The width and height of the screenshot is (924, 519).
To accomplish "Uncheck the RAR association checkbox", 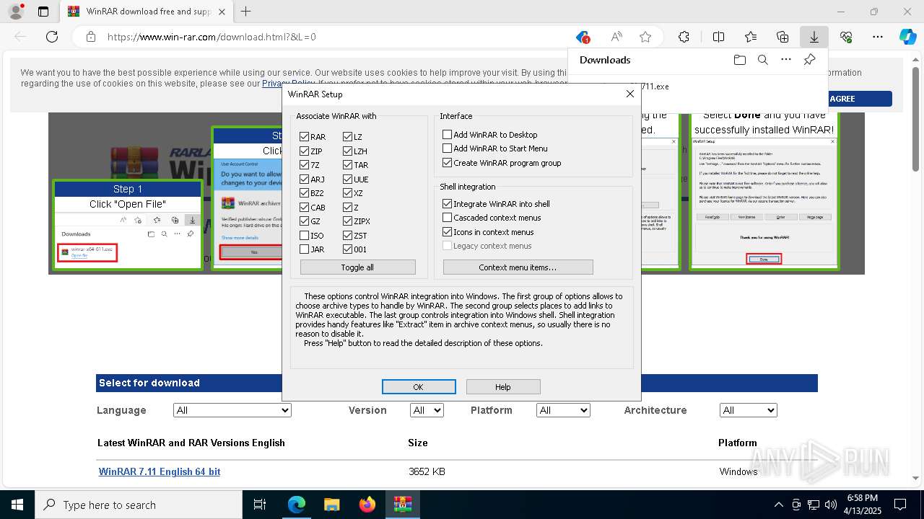I will 304,137.
